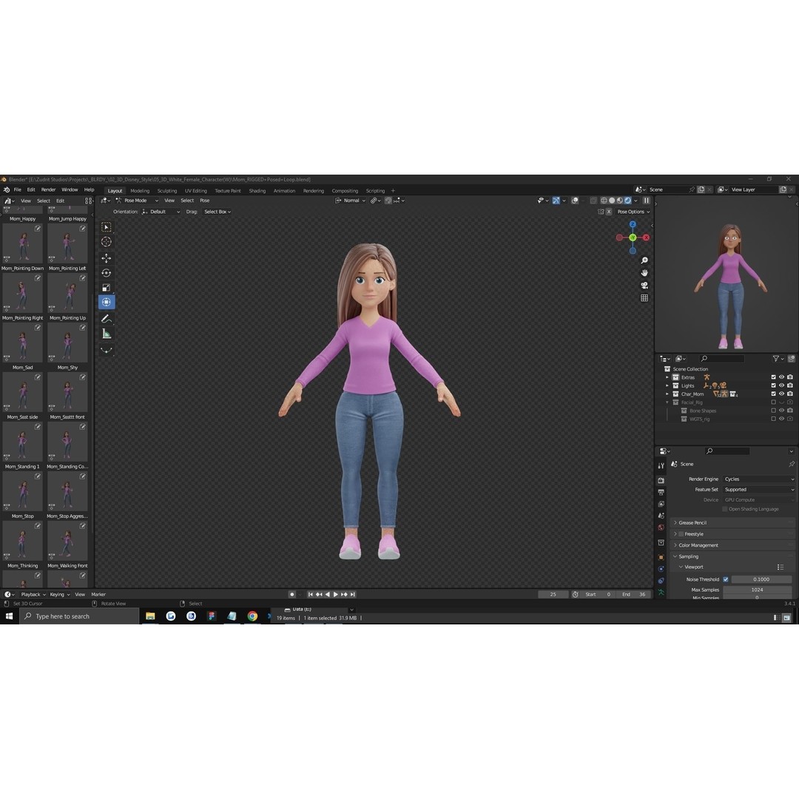Open the Render menu
The image size is (799, 799).
pos(48,189)
